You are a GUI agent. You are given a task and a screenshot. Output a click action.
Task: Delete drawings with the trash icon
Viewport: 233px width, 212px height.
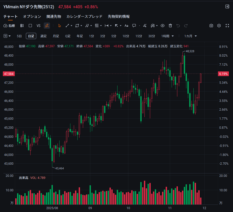tap(170, 26)
